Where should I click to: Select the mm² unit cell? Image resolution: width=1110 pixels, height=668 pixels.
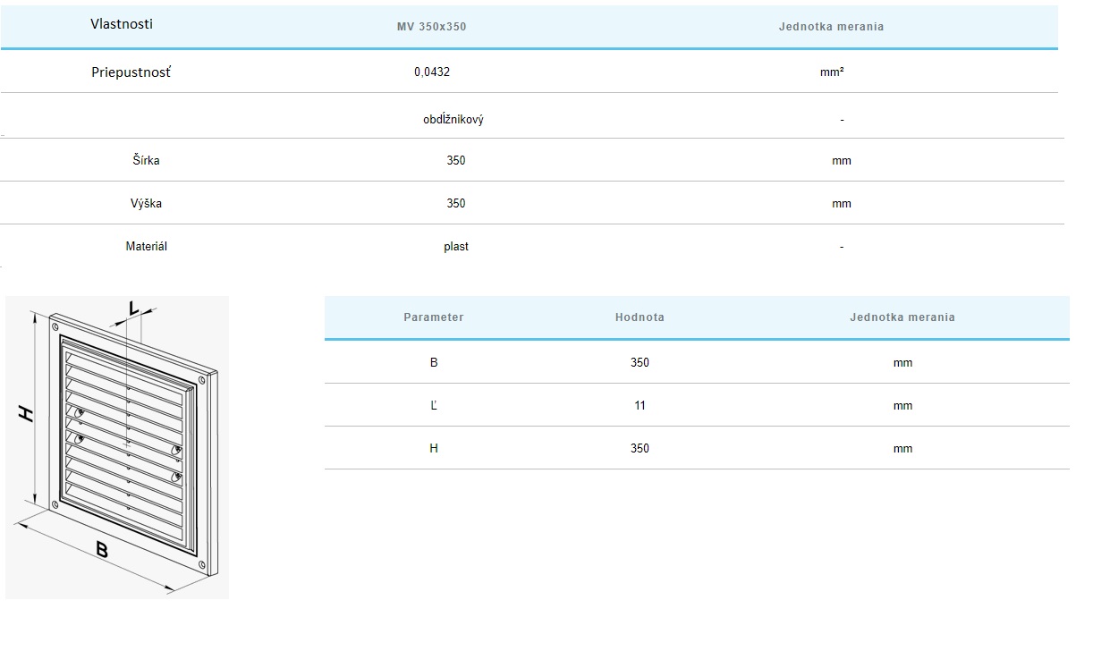click(x=832, y=72)
